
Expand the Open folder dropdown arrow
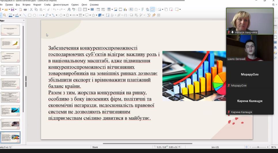pyautogui.click(x=9, y=9)
